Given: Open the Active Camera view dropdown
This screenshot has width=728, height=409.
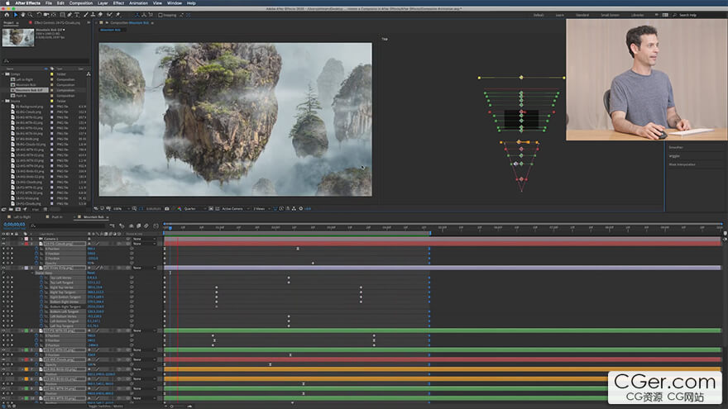Looking at the screenshot, I should pos(236,209).
